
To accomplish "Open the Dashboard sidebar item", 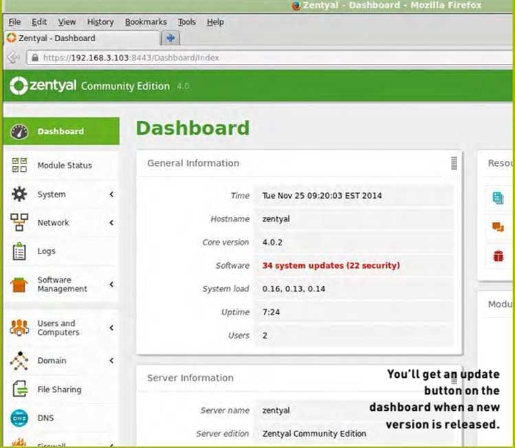I will (x=61, y=131).
